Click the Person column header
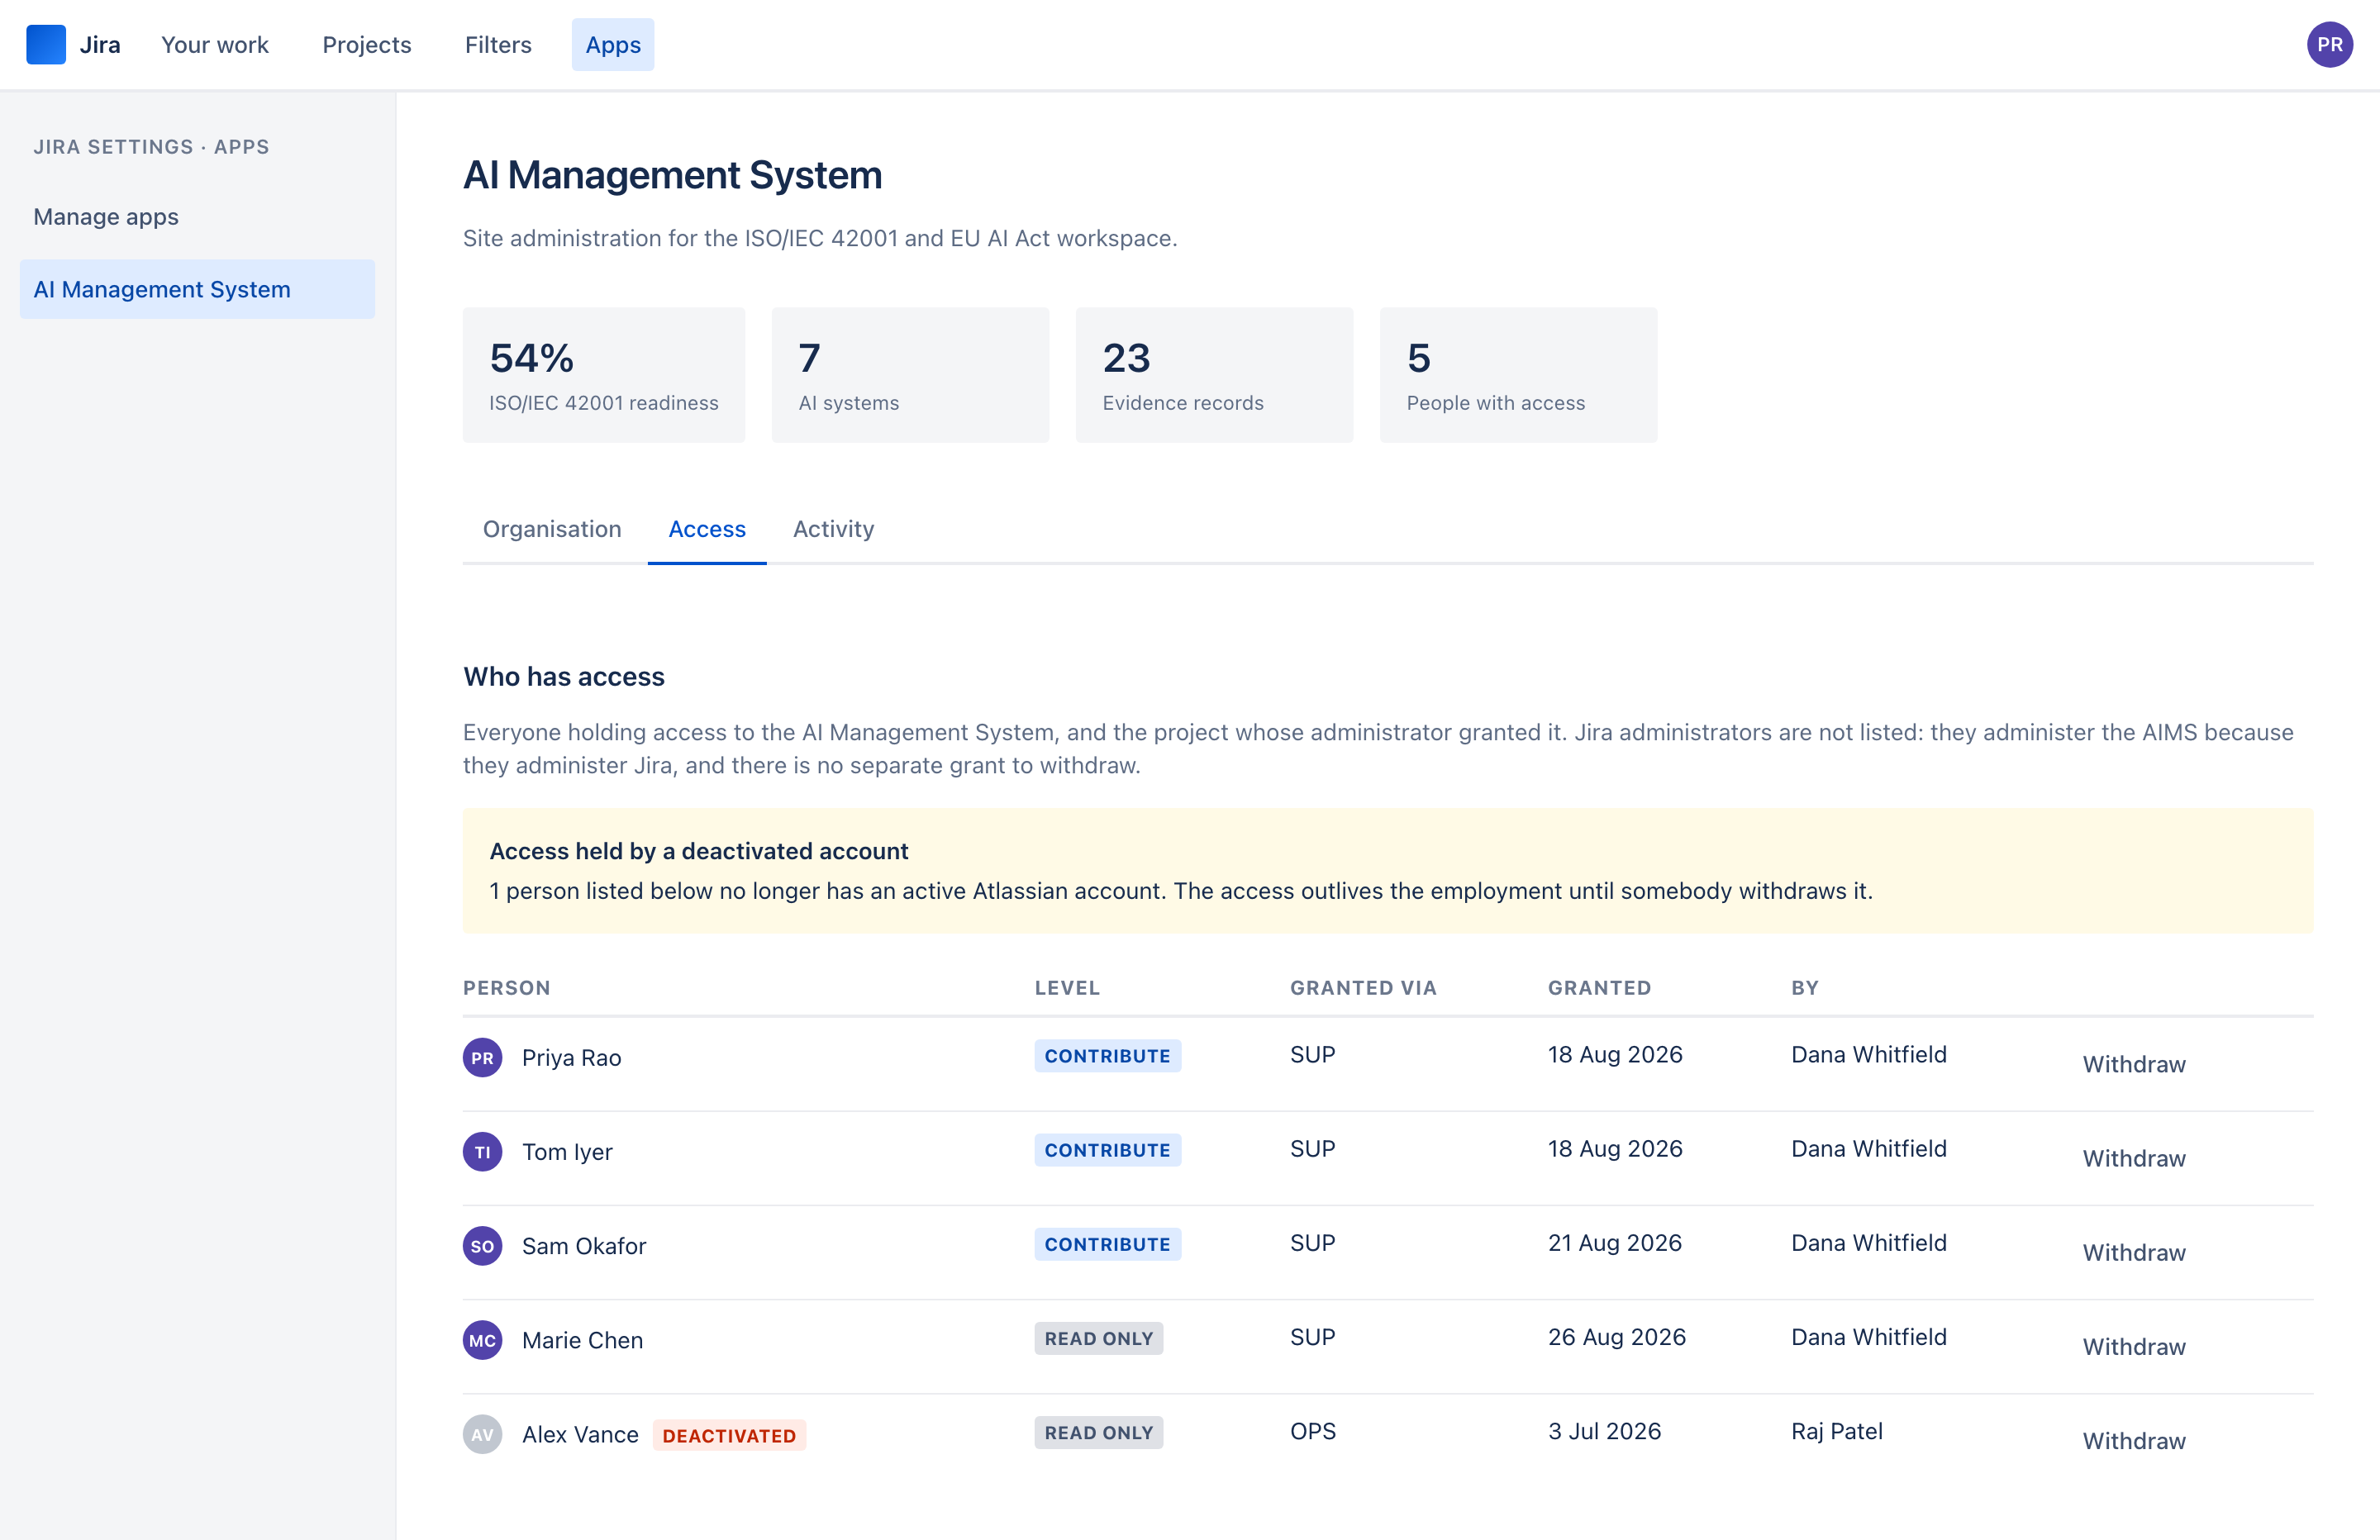Image resolution: width=2380 pixels, height=1540 pixels. coord(507,988)
